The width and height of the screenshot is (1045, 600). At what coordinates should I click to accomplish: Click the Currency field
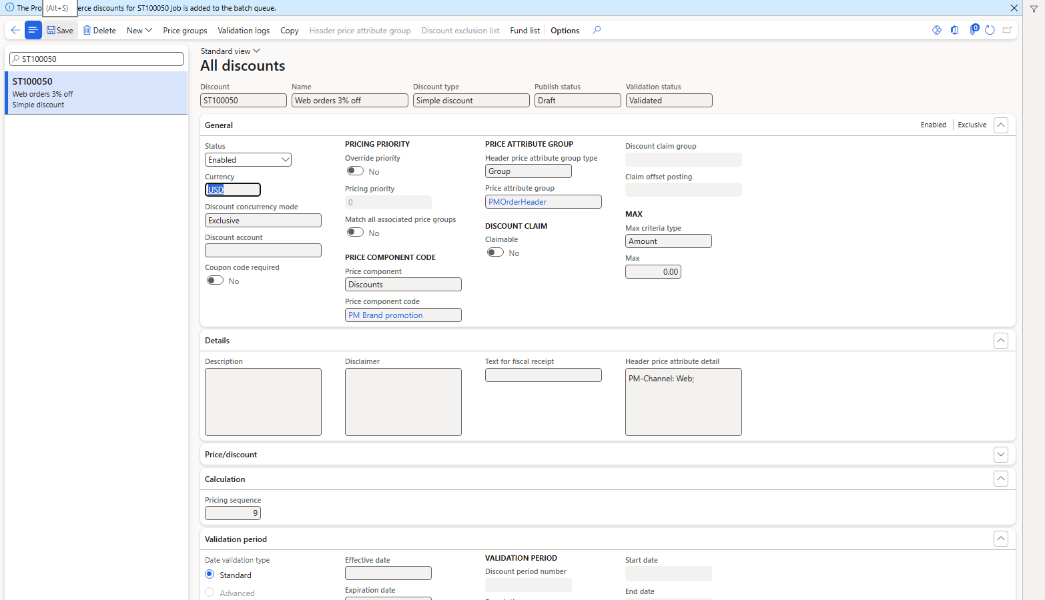click(233, 190)
